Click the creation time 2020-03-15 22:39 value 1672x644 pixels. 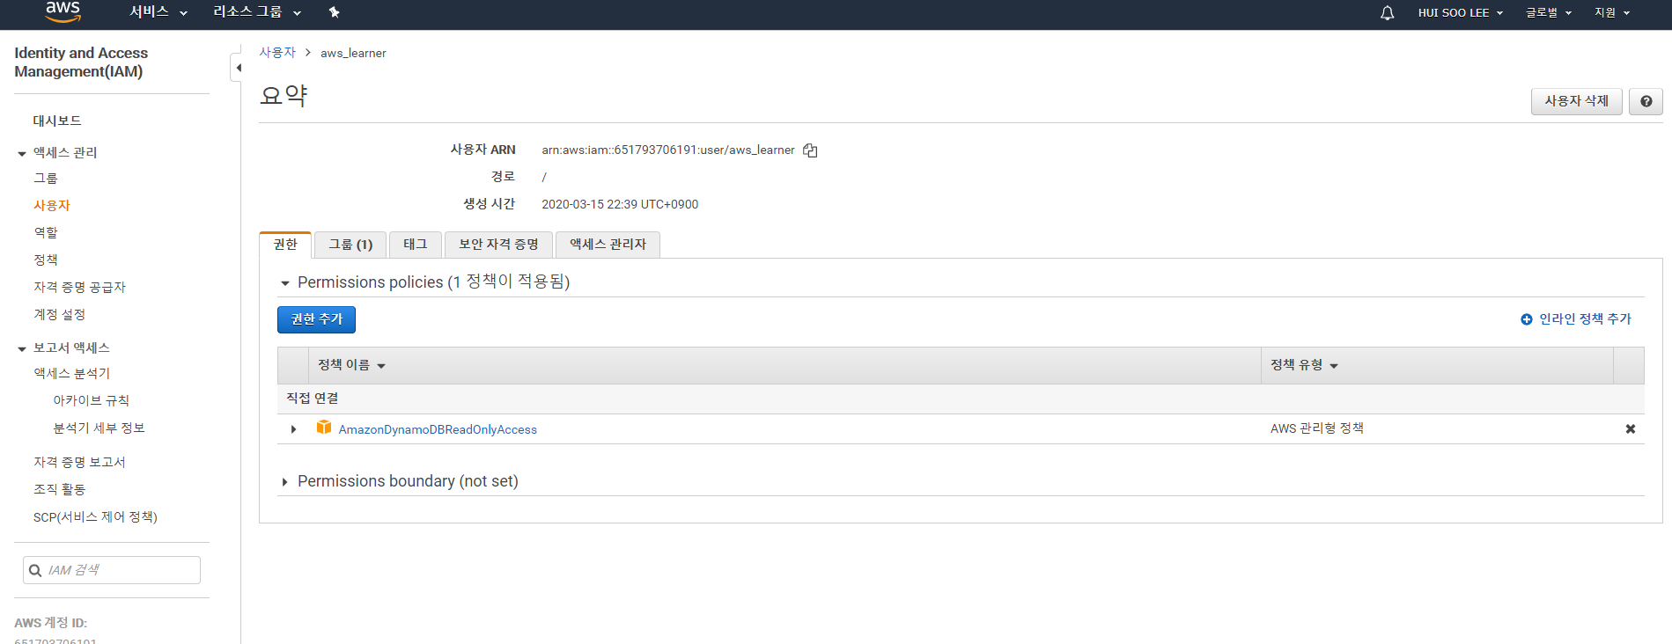[x=620, y=204]
